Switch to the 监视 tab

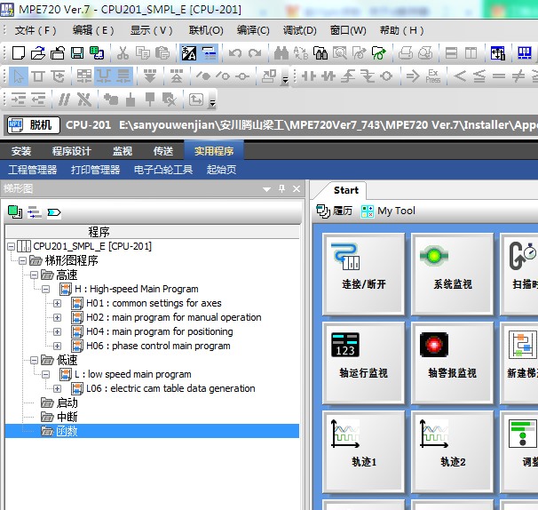click(x=123, y=151)
